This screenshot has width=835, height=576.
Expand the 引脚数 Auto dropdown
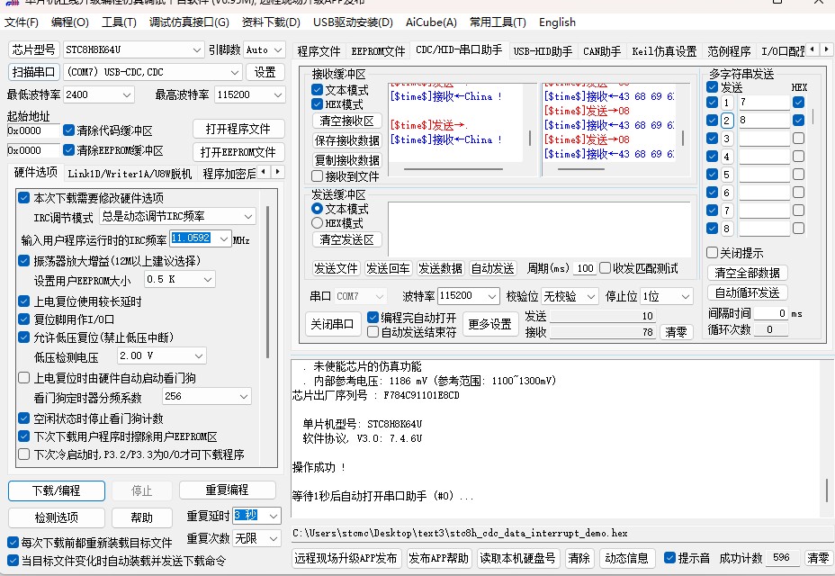click(x=278, y=50)
